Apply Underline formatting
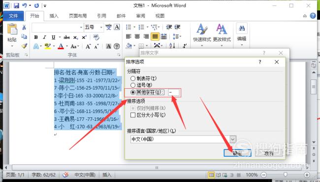 click(53, 37)
